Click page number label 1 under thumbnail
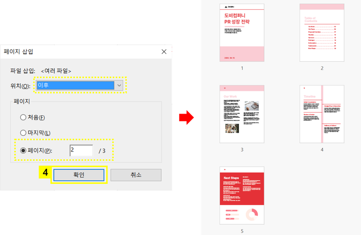The height and width of the screenshot is (235, 361). coord(242,68)
